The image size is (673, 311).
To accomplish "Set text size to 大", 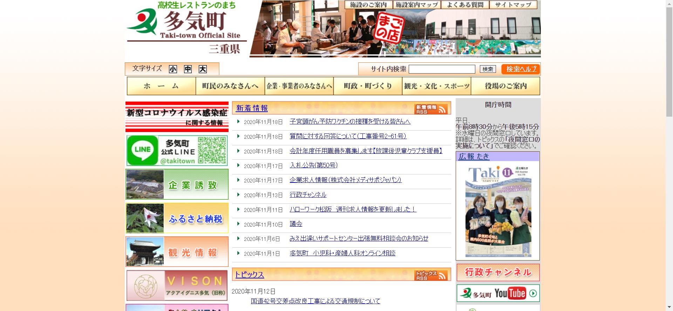I will (203, 69).
